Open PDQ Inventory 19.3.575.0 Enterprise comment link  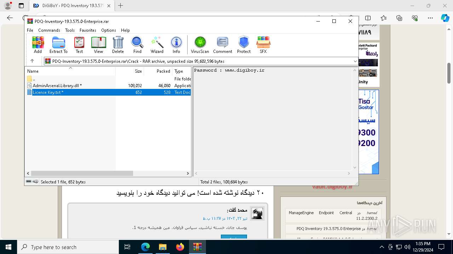coord(328,229)
